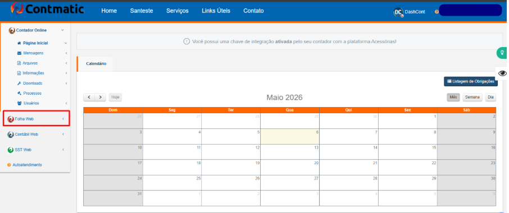Click the Qua column header
This screenshot has width=509, height=213.
click(x=290, y=110)
